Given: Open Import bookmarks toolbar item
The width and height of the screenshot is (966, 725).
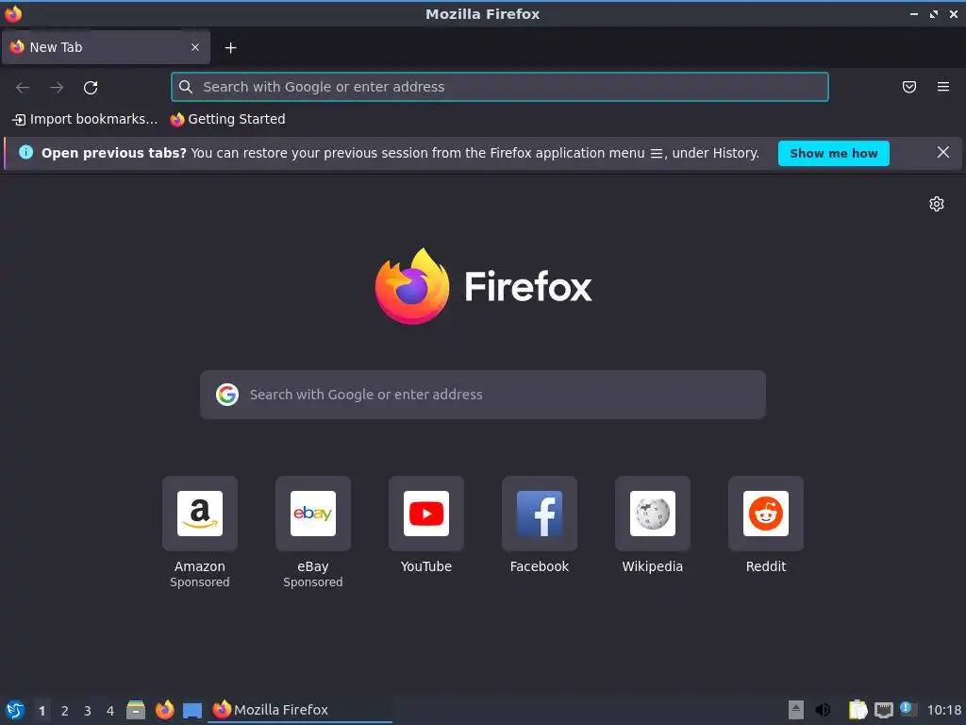Looking at the screenshot, I should [x=85, y=119].
